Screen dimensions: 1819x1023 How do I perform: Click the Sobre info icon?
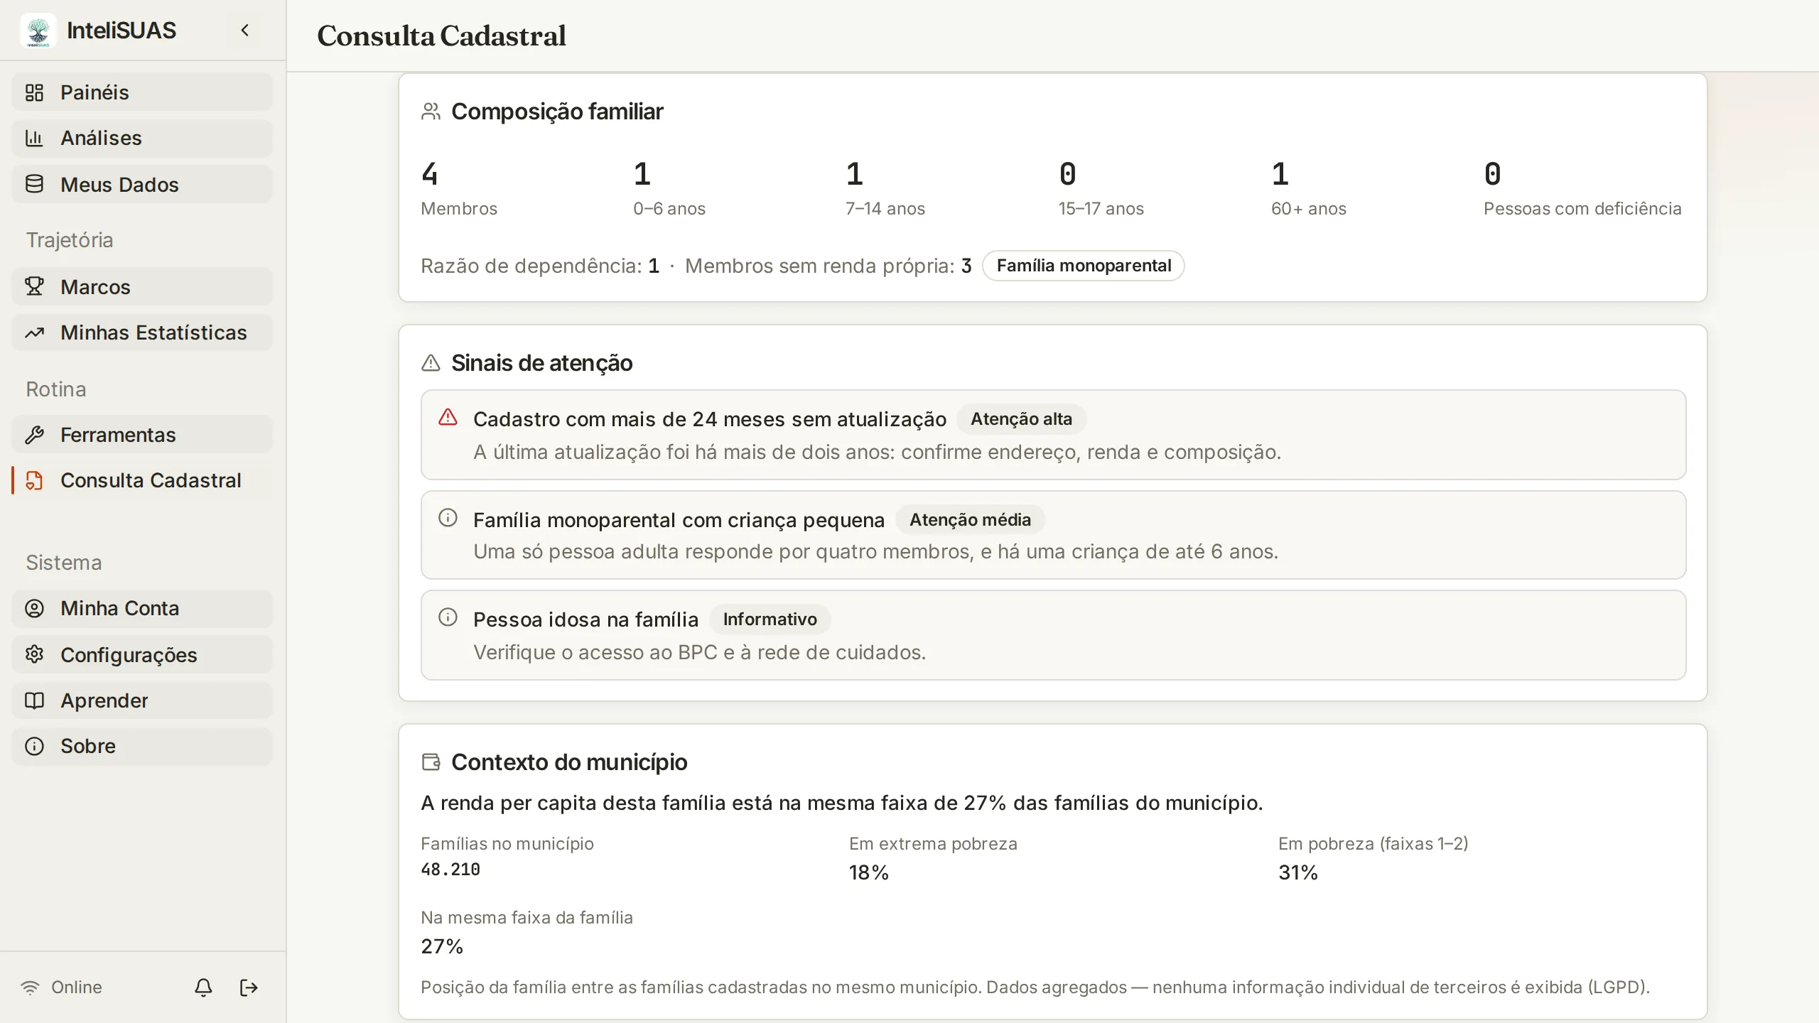[34, 746]
